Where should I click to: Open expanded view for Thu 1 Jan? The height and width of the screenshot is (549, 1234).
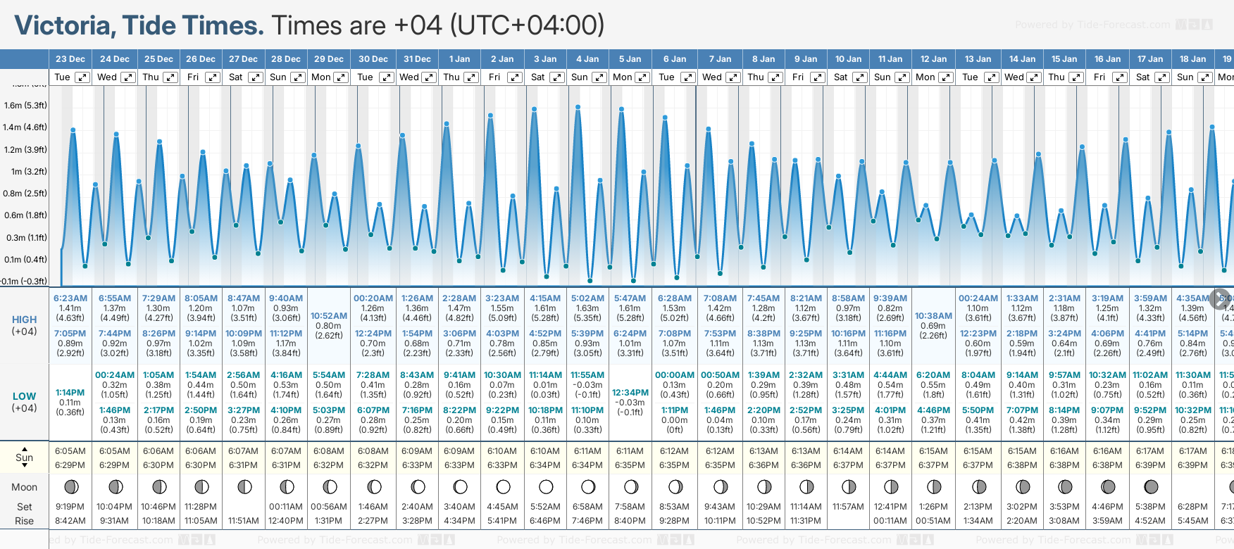472,77
